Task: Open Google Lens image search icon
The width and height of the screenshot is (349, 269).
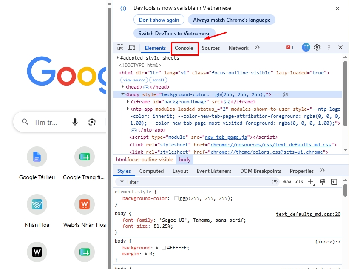Action: point(92,122)
